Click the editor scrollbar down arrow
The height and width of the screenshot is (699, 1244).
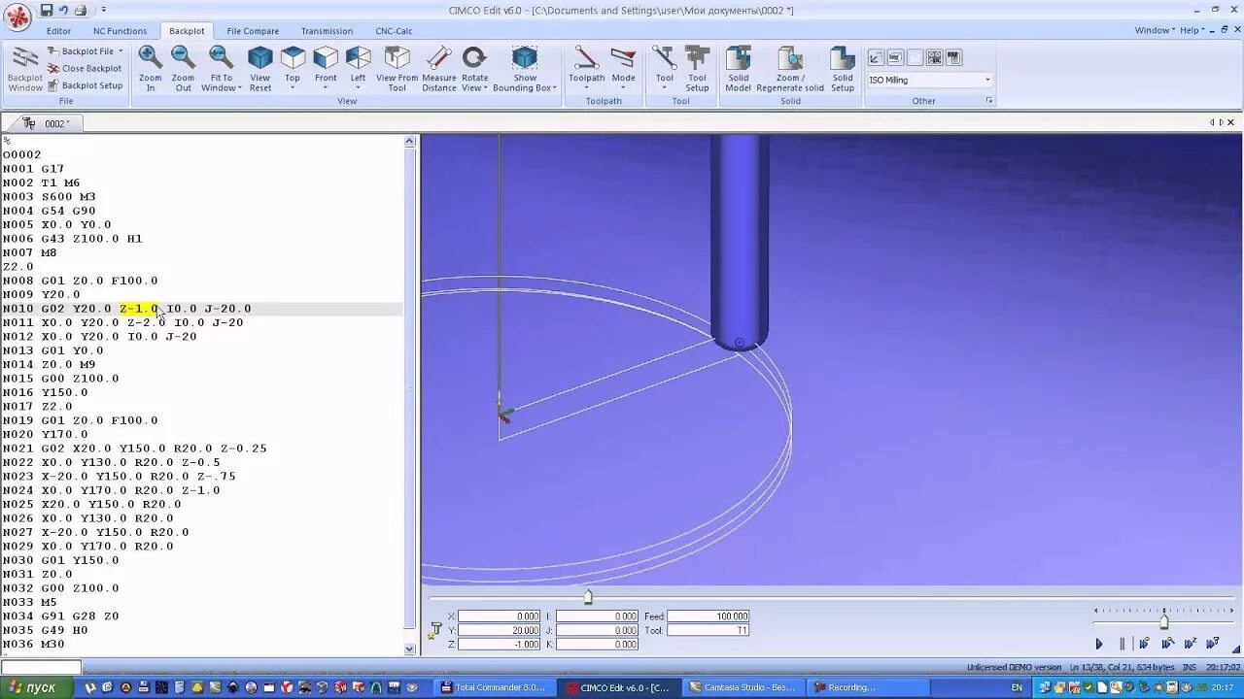(410, 649)
